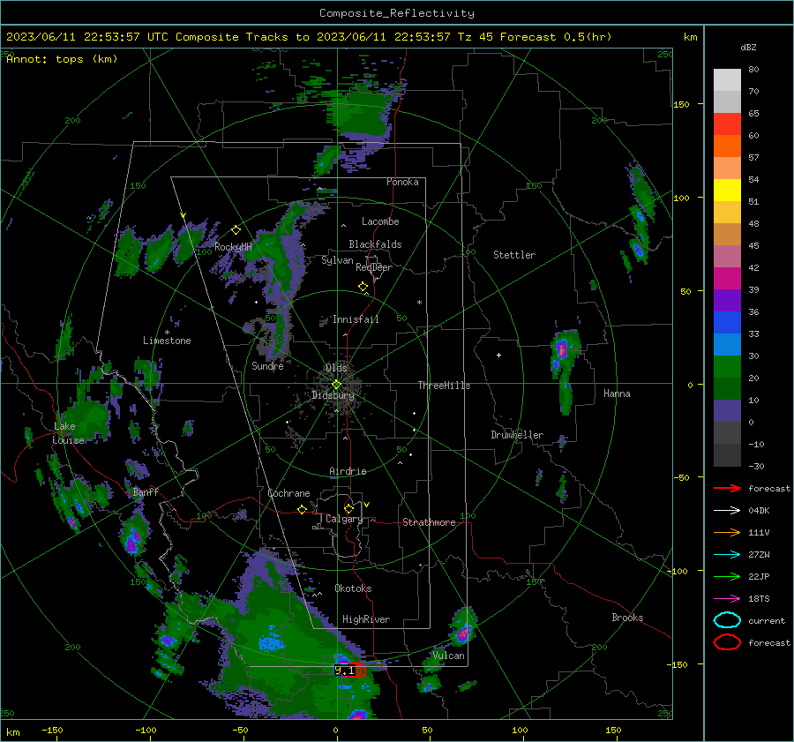Image resolution: width=794 pixels, height=742 pixels.
Task: Click the radar center diamond between Olds and Didsbury
Action: (336, 385)
